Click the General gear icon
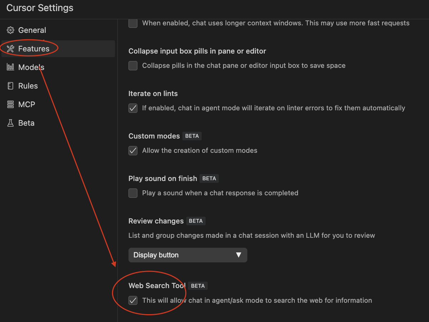 pyautogui.click(x=11, y=30)
